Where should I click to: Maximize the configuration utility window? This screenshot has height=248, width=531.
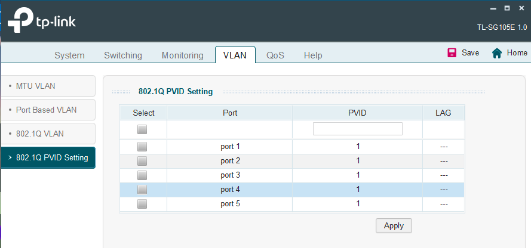507,8
